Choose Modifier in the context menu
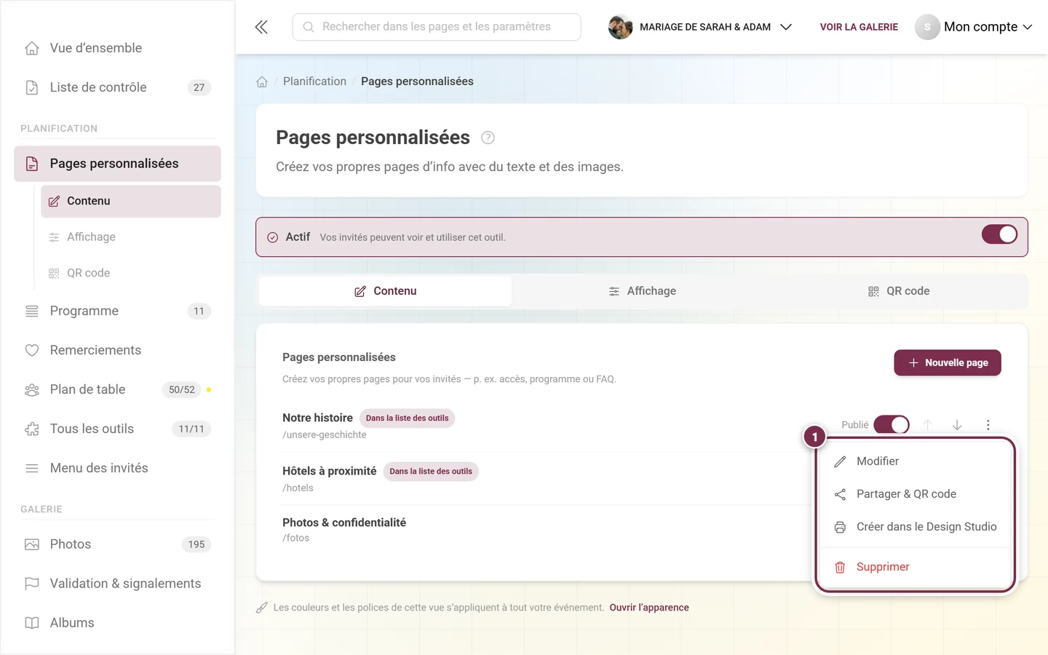1048x655 pixels. [x=916, y=461]
